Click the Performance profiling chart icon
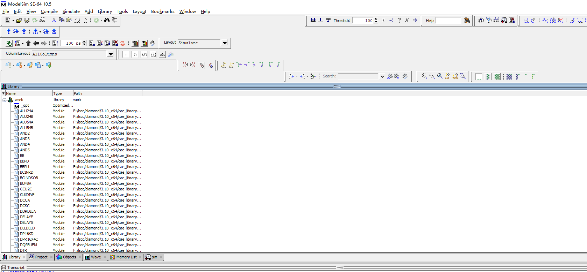The height and width of the screenshot is (272, 587). (x=135, y=43)
